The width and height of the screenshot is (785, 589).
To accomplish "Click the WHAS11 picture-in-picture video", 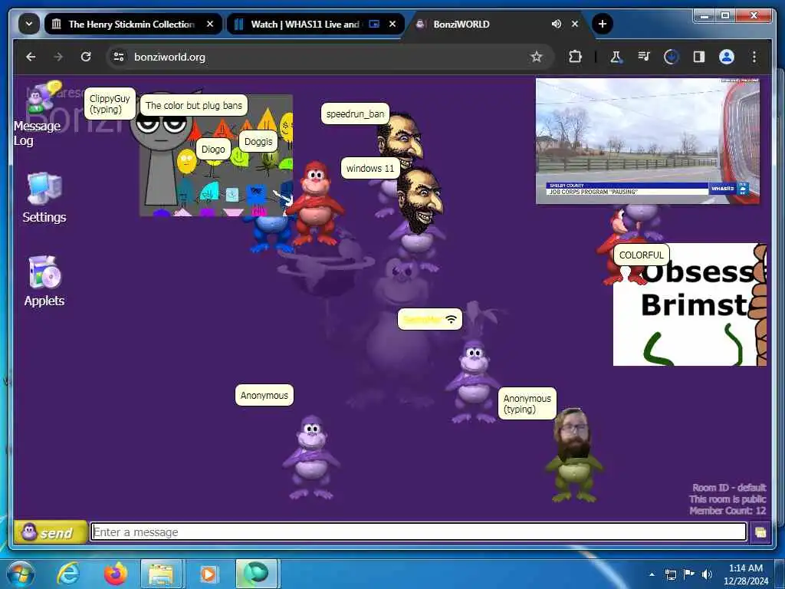I will [647, 141].
